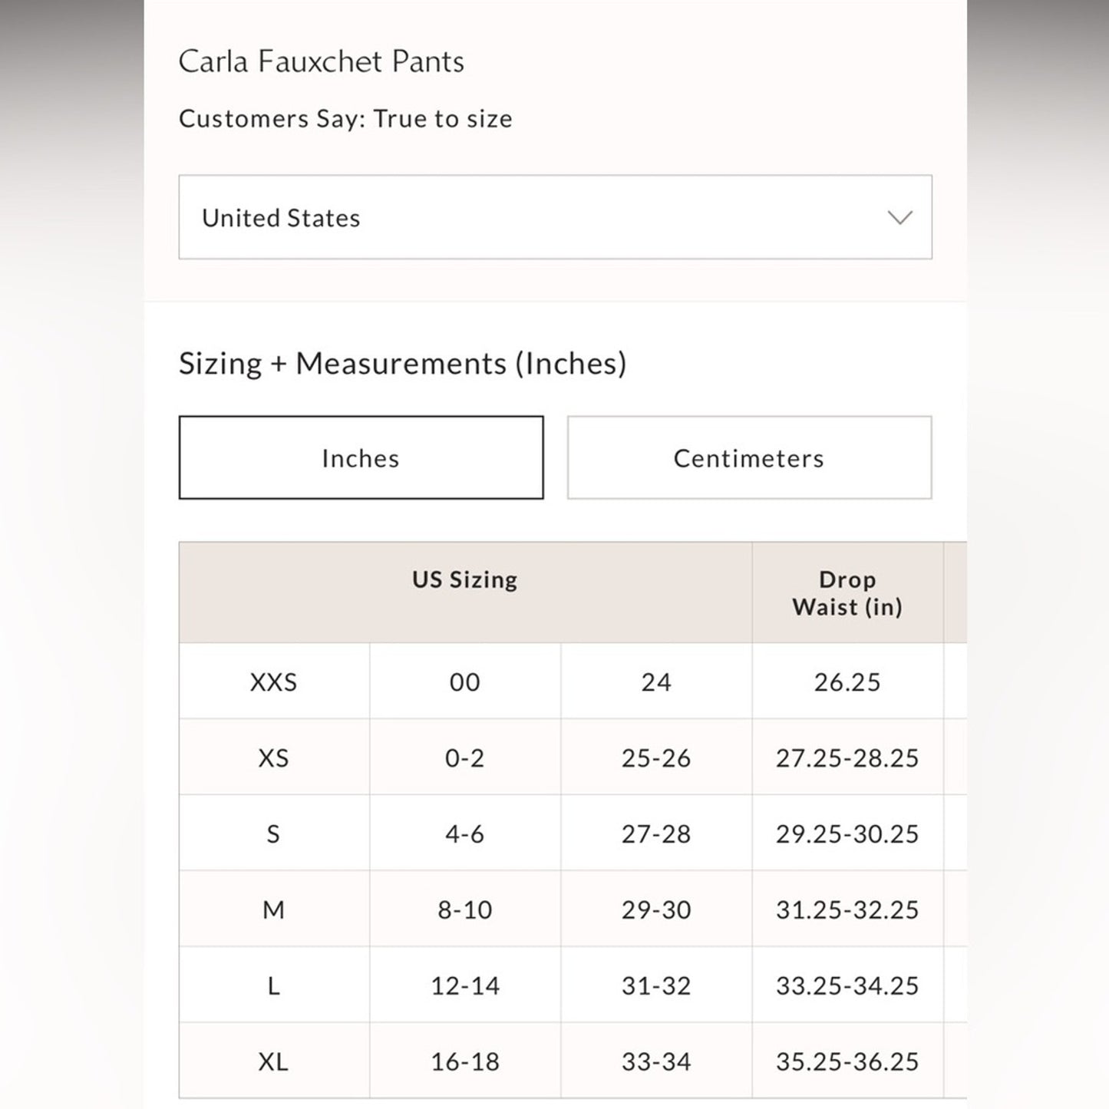Click the 00 numeric size cell
The height and width of the screenshot is (1109, 1109).
(x=465, y=682)
